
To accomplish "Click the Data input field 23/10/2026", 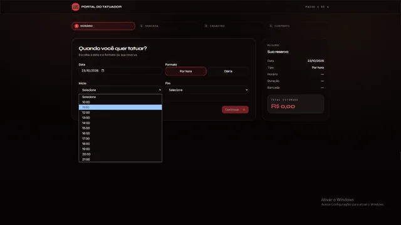I will coord(120,71).
